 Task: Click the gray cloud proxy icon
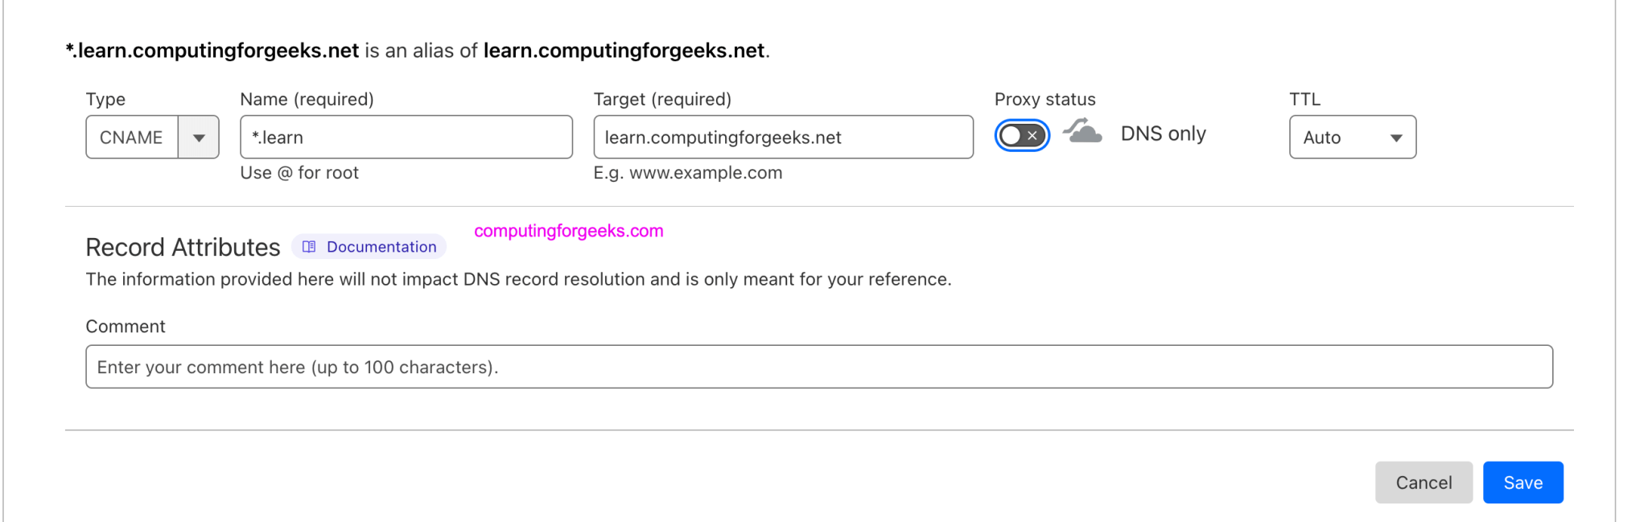pos(1081,133)
